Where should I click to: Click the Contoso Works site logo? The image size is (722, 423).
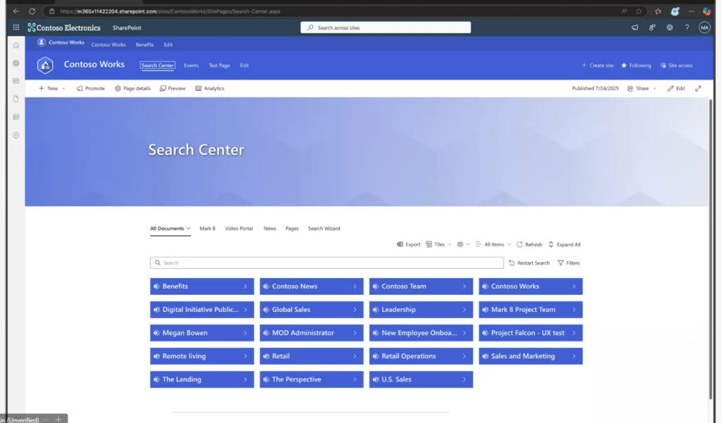tap(45, 65)
